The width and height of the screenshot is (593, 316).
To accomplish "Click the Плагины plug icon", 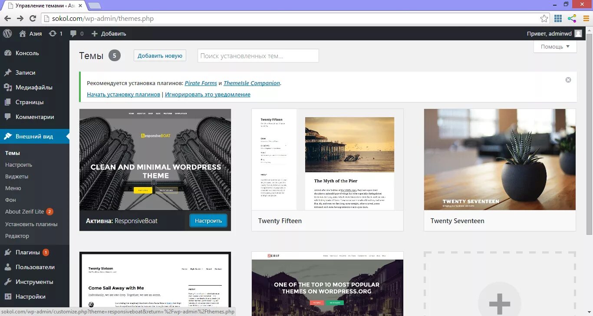I will click(8, 252).
